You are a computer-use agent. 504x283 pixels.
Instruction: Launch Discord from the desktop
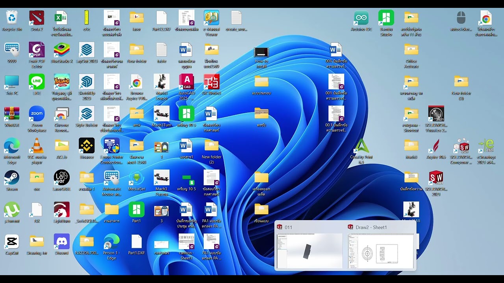tap(62, 245)
